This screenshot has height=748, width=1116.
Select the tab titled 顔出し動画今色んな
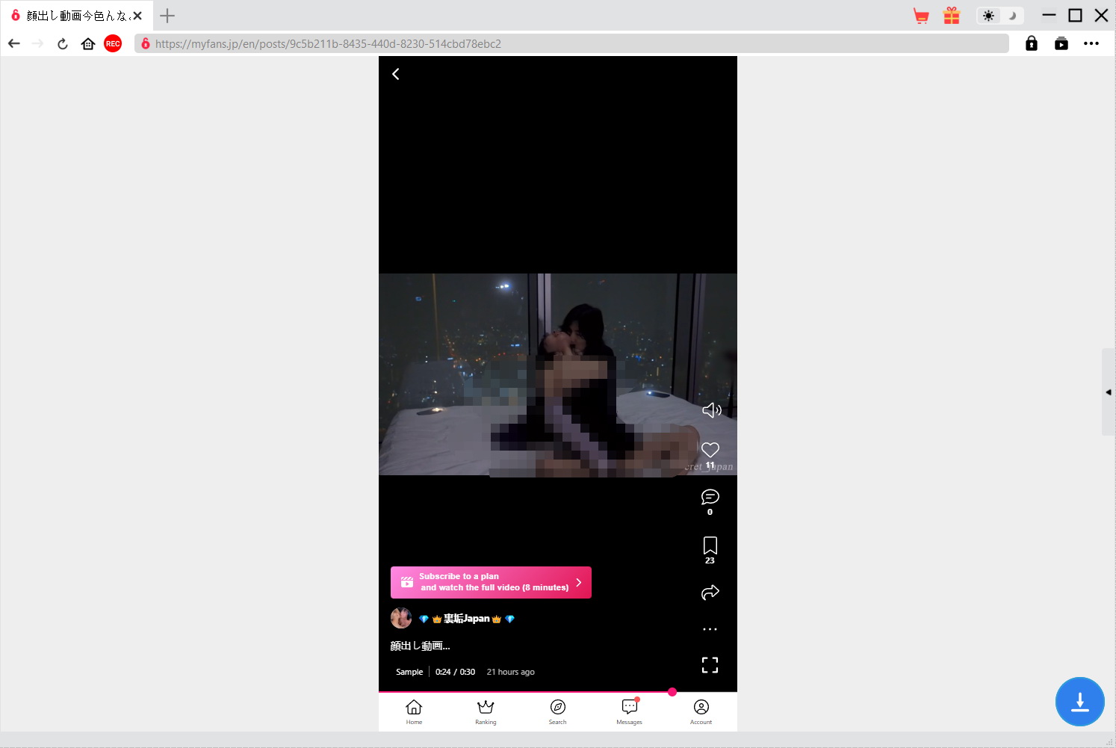click(x=75, y=16)
